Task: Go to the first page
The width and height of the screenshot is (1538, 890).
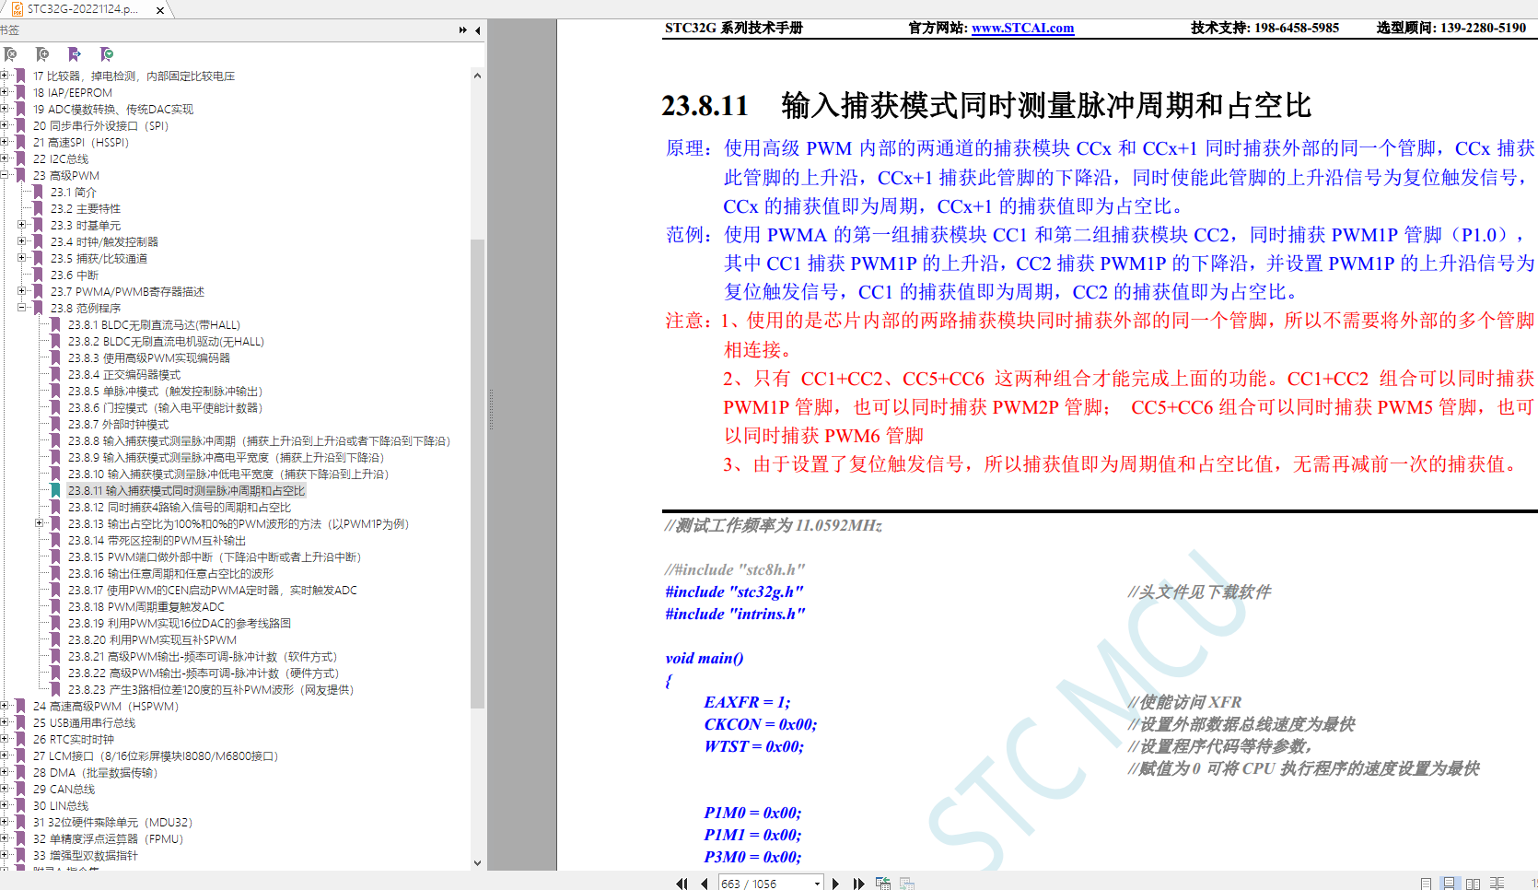Action: tap(682, 884)
